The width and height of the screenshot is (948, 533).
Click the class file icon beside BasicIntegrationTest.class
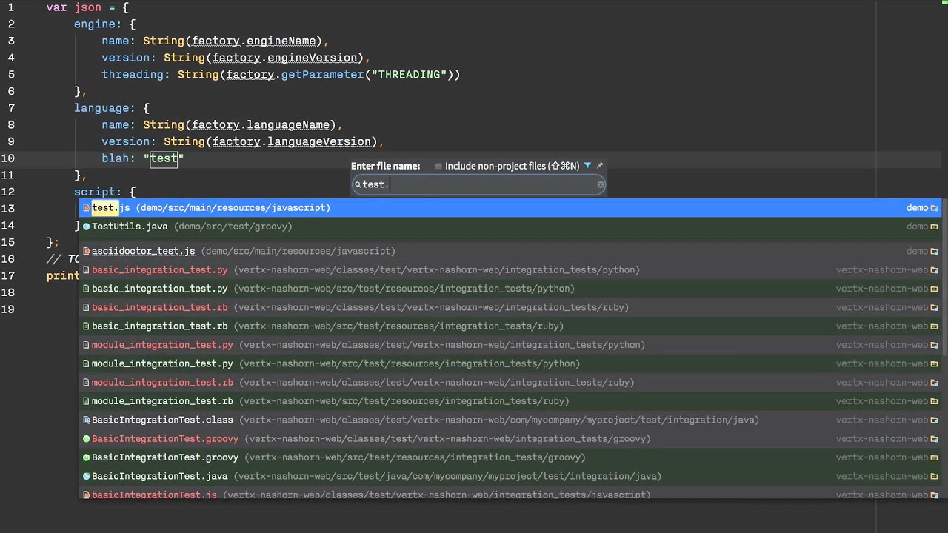(x=86, y=420)
